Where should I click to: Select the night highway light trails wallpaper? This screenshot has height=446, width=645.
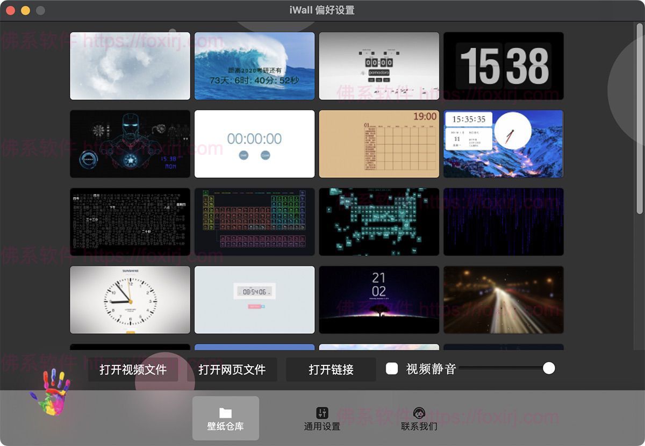coord(503,300)
